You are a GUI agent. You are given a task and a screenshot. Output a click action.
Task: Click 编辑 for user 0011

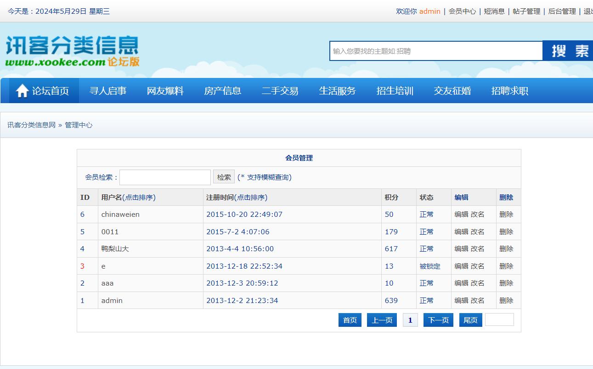(462, 232)
